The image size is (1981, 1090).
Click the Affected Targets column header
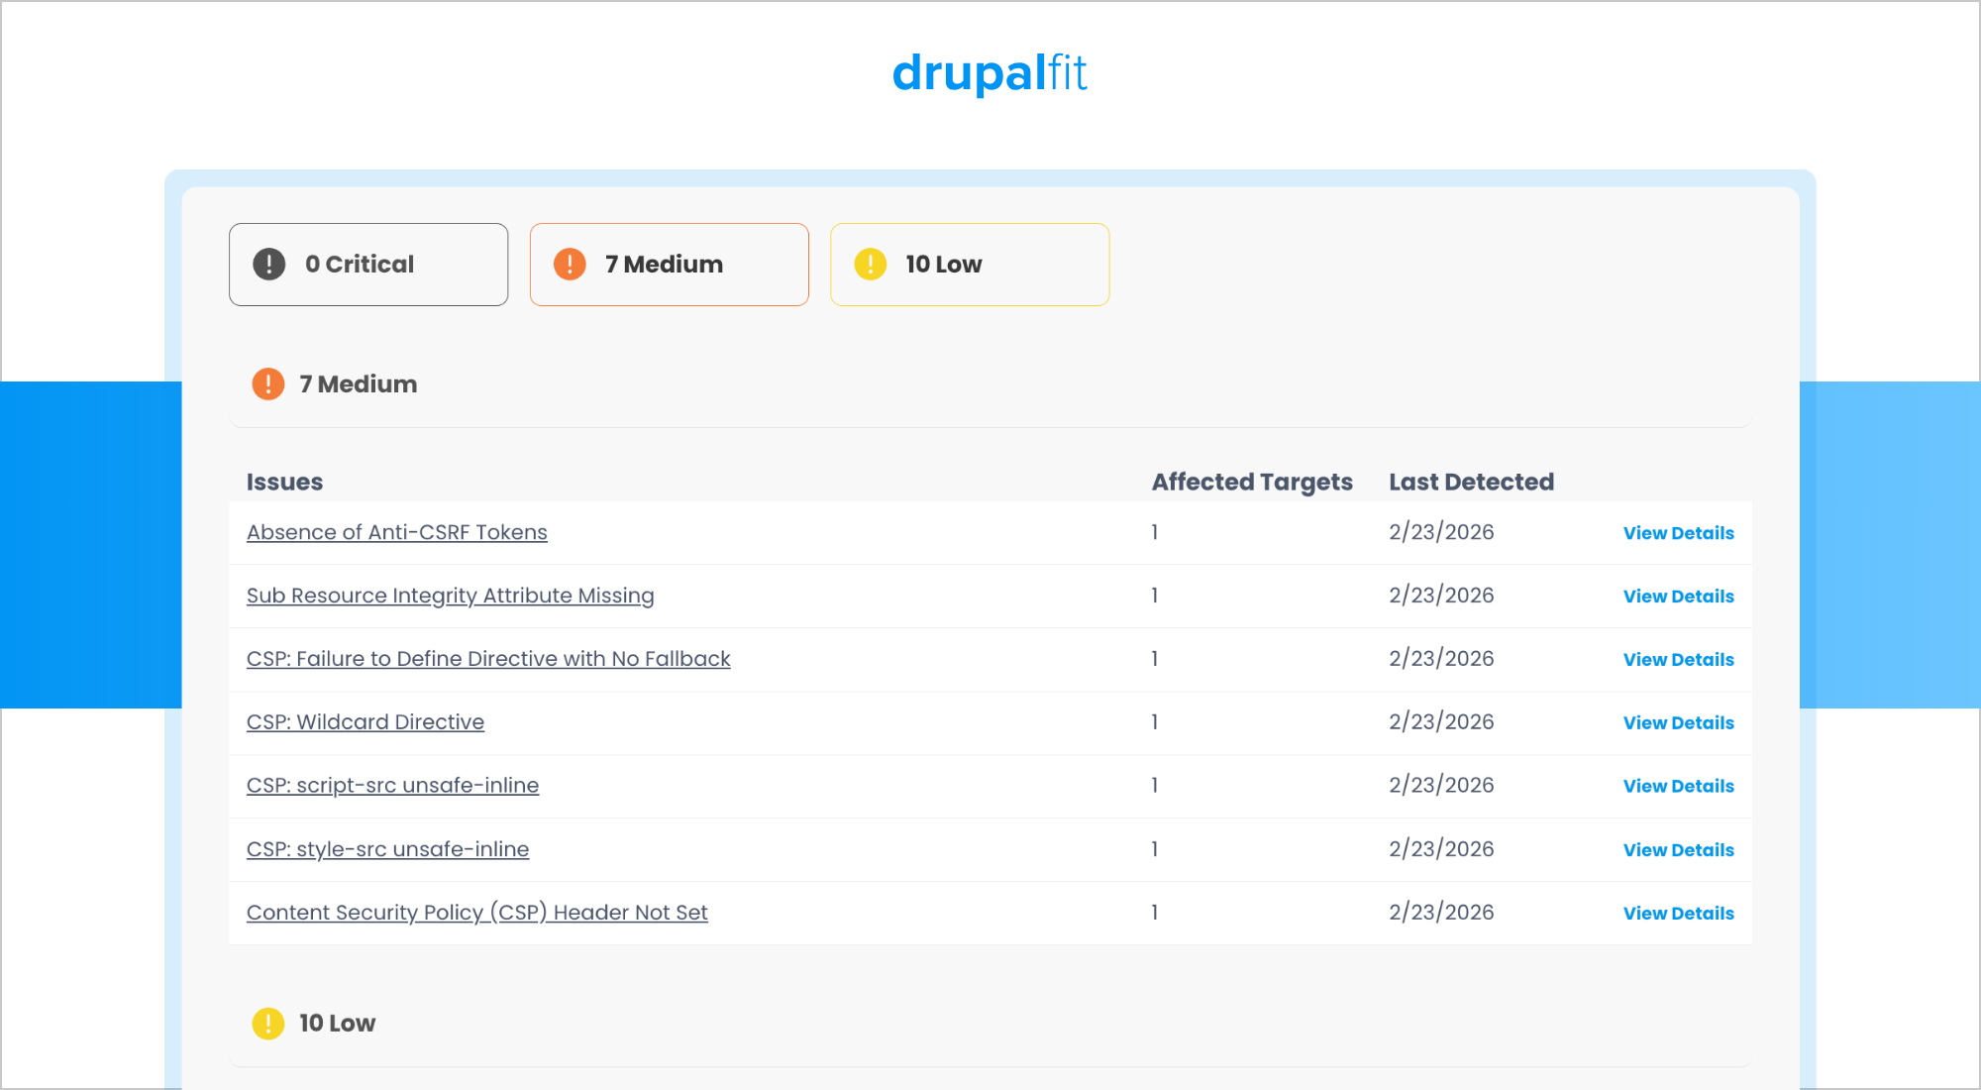[1252, 483]
